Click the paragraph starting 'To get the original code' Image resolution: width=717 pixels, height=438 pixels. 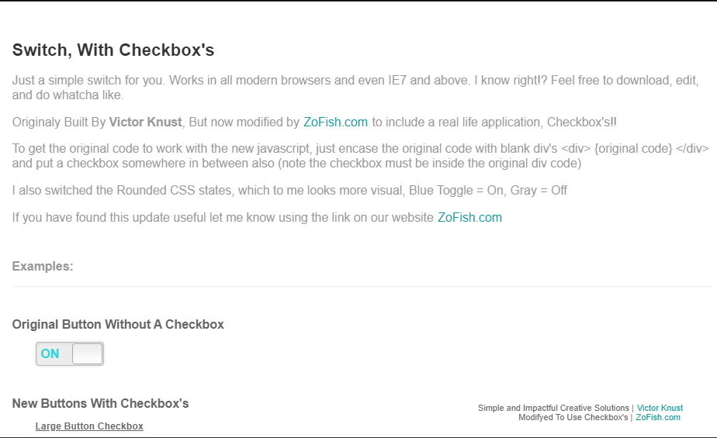(360, 156)
